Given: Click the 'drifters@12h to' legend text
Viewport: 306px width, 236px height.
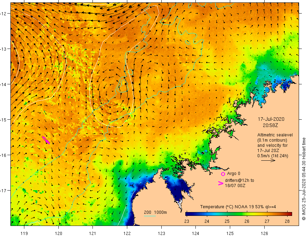Looking at the screenshot, I should [240, 180].
